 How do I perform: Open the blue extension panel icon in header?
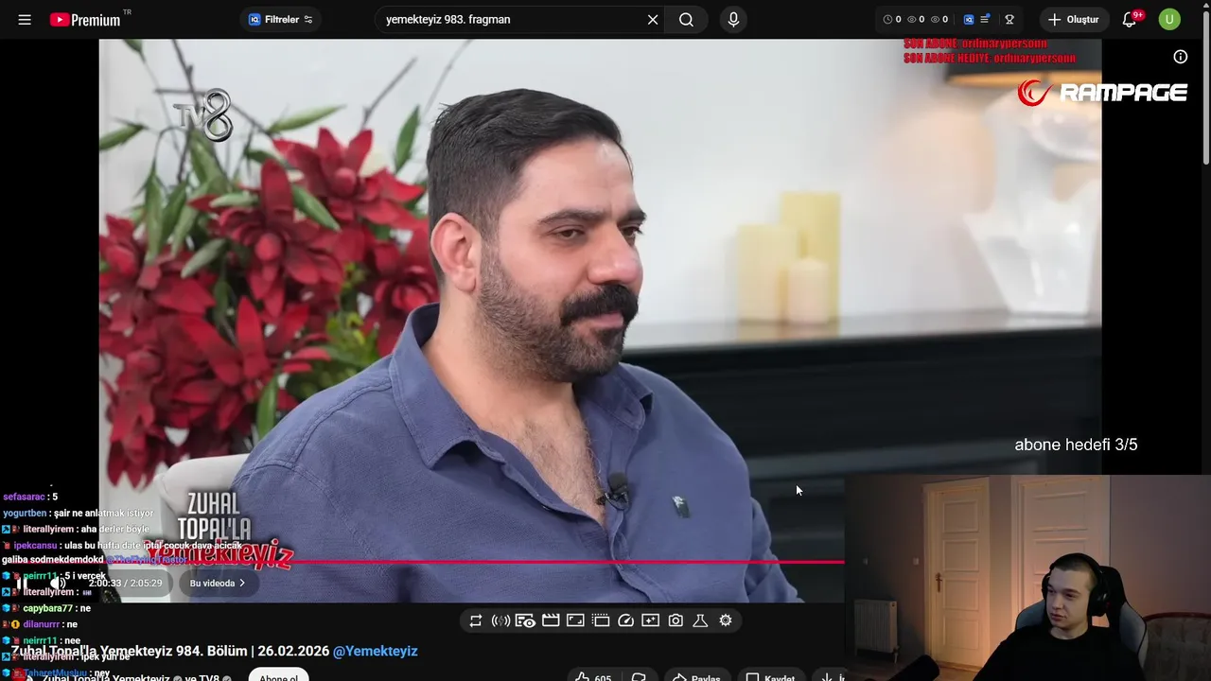tap(969, 19)
